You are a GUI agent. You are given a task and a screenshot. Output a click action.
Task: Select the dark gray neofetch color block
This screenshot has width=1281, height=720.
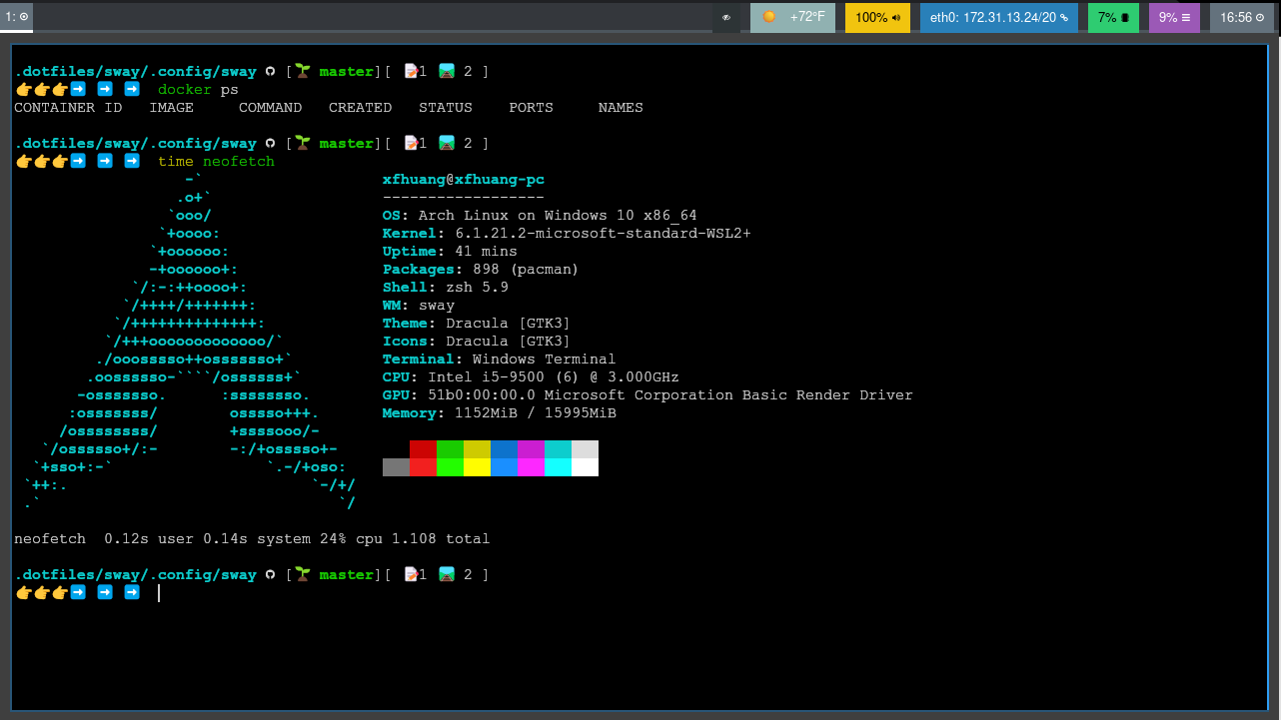(x=396, y=467)
